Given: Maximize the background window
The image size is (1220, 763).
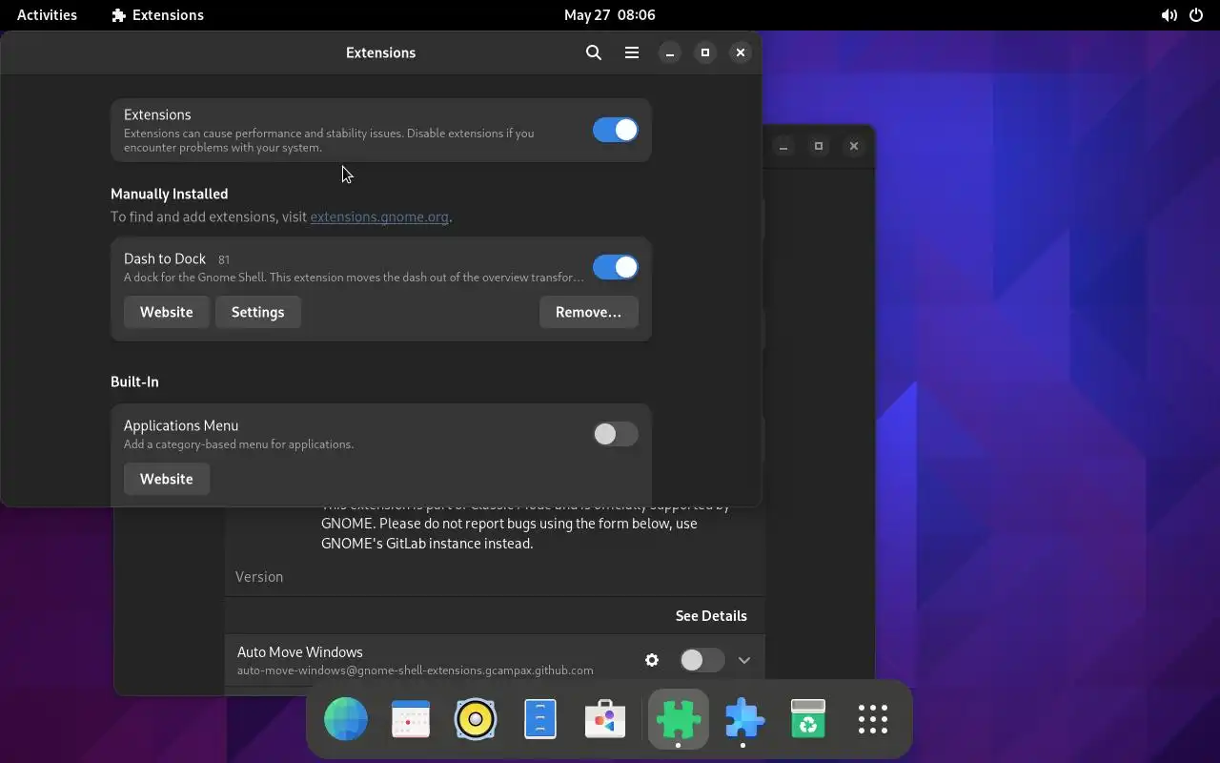Looking at the screenshot, I should [819, 146].
